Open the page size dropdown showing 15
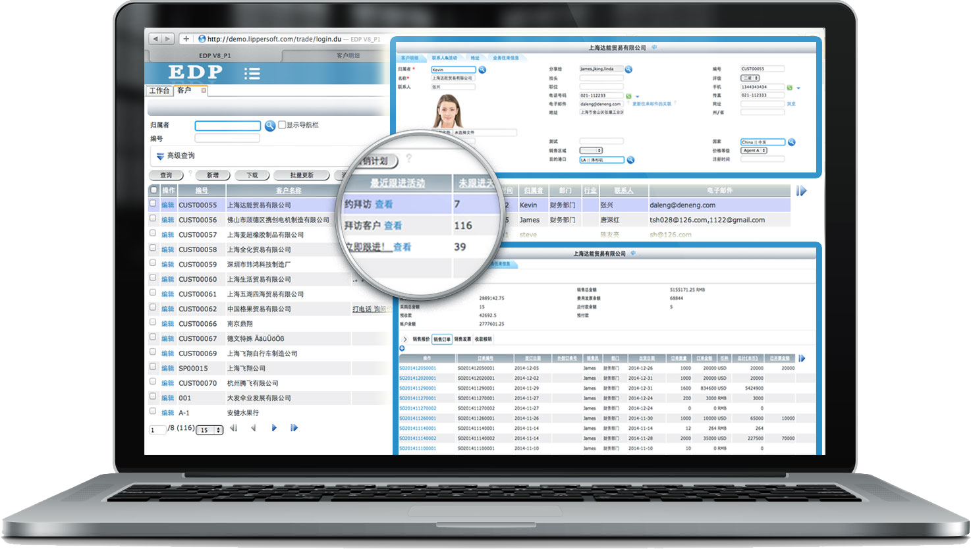This screenshot has height=549, width=971. [x=210, y=430]
